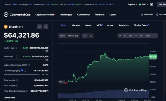166x101 pixels.
Task: Click the 61.04K opening price chart label
Action: [62, 82]
